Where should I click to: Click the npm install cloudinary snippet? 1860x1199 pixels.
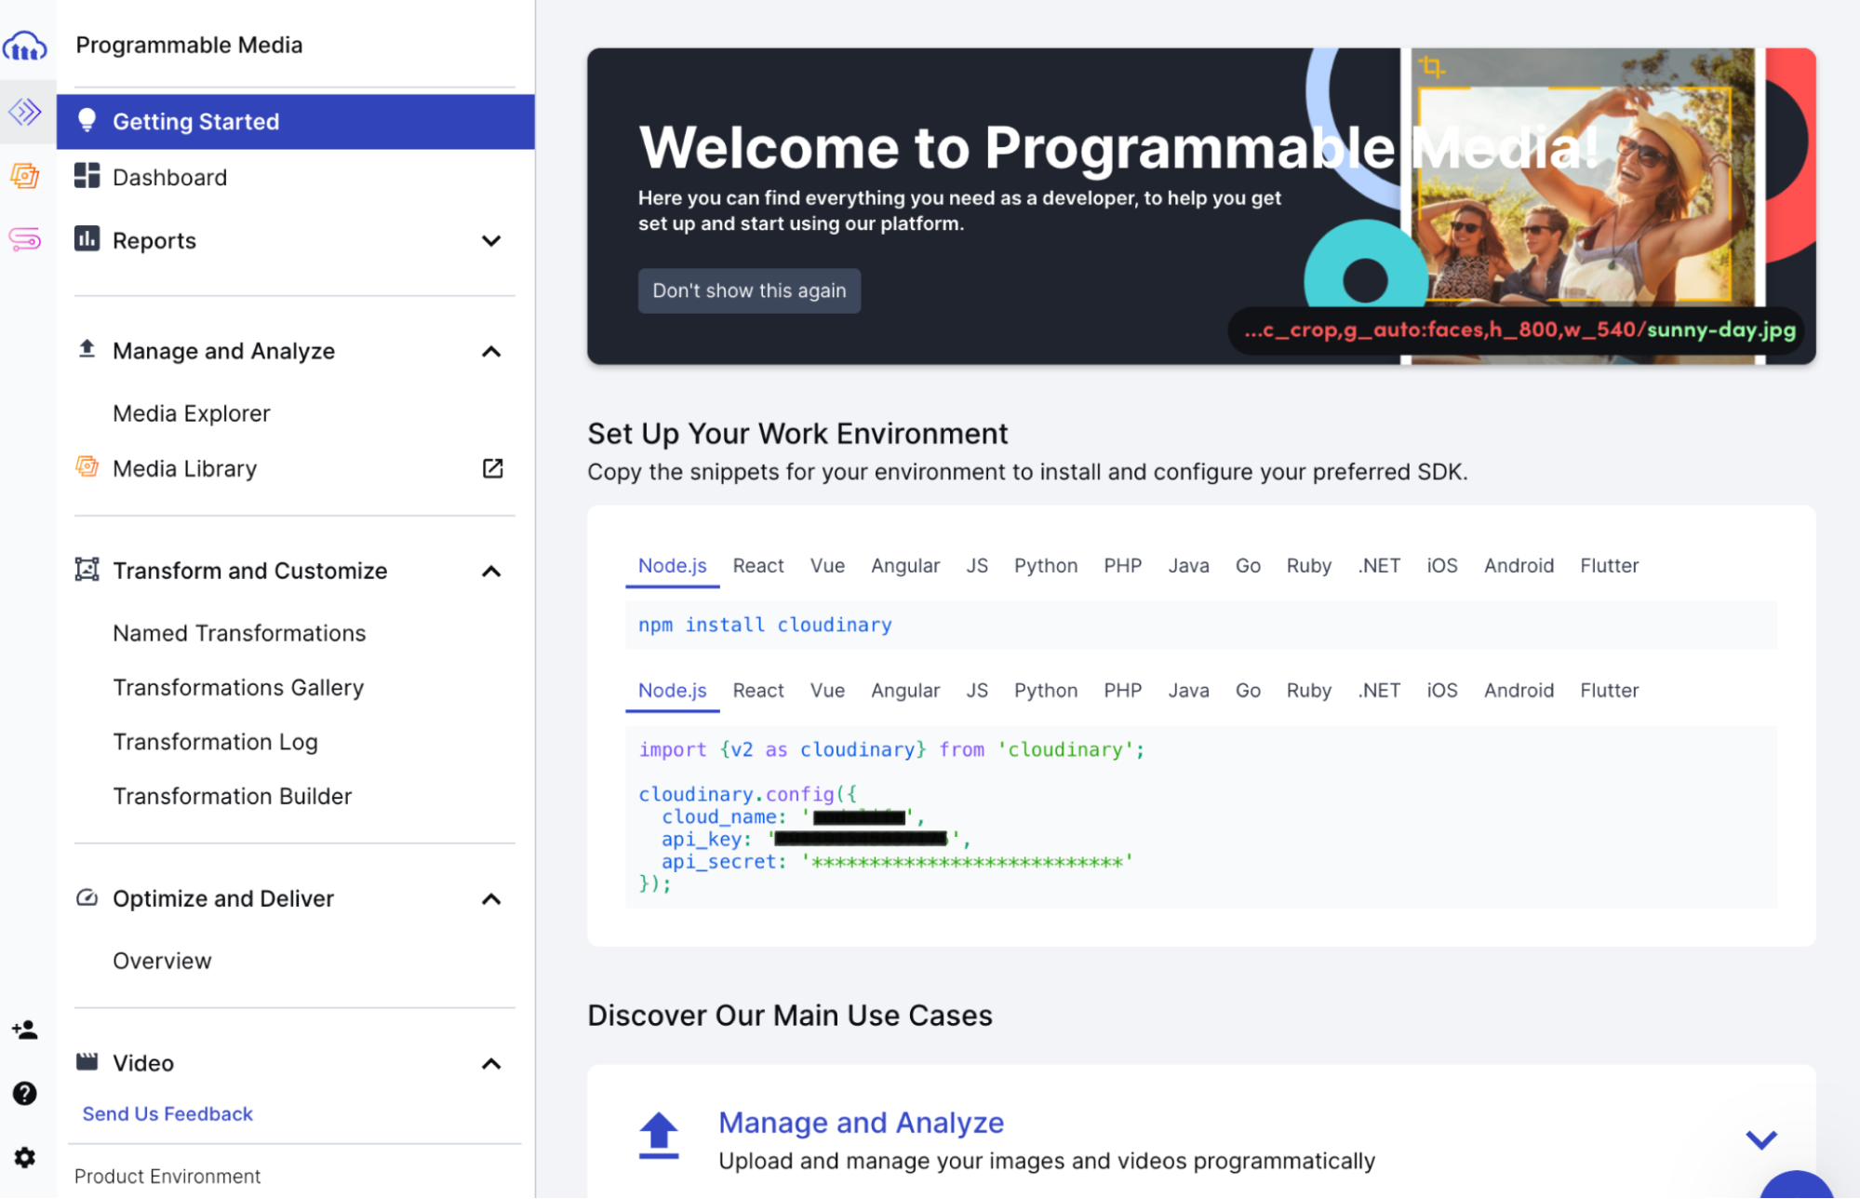[x=765, y=625]
